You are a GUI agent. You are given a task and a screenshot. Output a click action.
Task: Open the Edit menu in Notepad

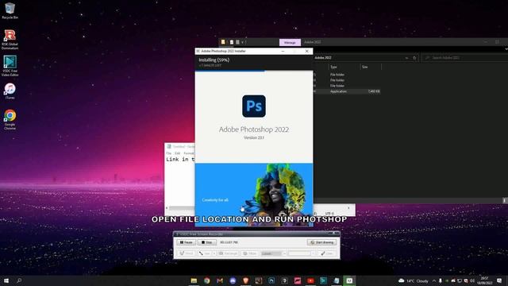(178, 153)
